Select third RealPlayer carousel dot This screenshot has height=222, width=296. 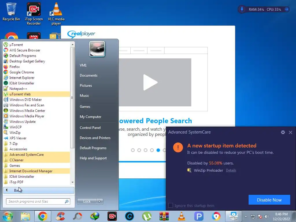[146, 150]
